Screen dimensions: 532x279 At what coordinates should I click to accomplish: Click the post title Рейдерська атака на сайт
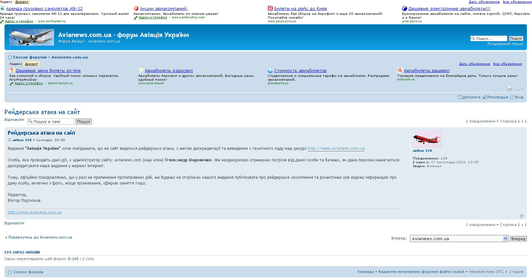42,133
